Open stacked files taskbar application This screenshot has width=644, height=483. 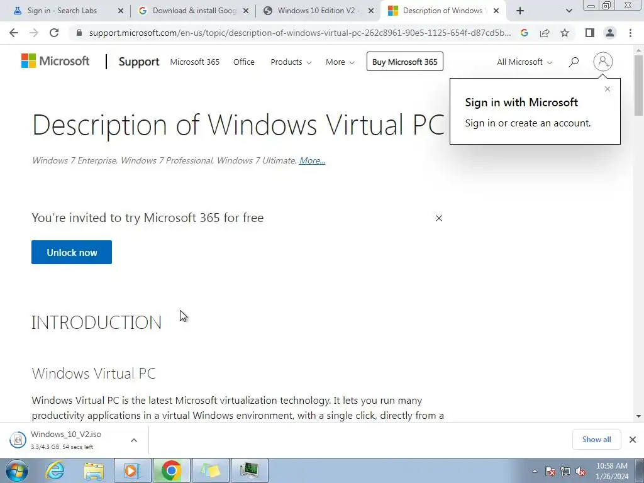click(x=210, y=470)
